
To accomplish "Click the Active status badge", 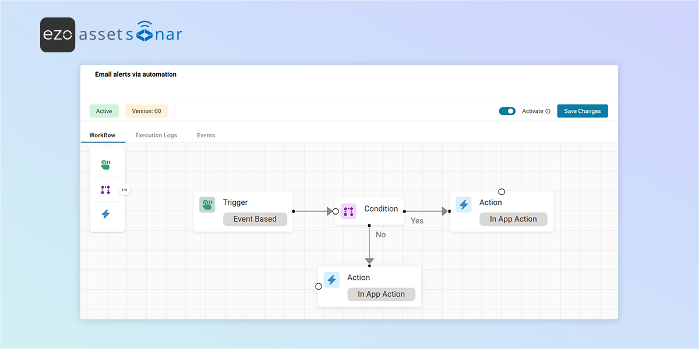I will pyautogui.click(x=104, y=111).
